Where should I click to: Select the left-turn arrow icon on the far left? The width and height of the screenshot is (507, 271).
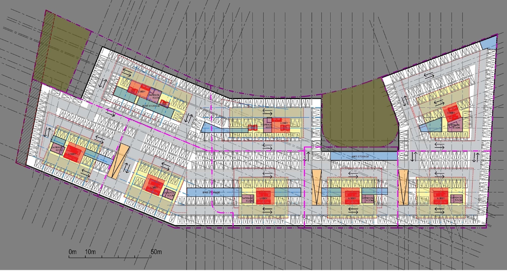coord(48,132)
